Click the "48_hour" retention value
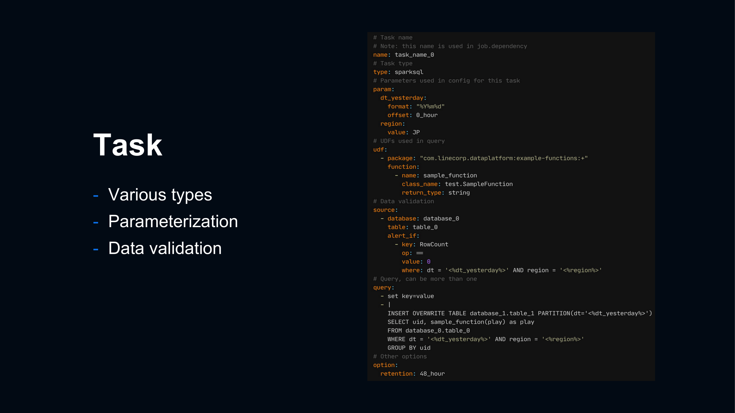 pyautogui.click(x=432, y=374)
